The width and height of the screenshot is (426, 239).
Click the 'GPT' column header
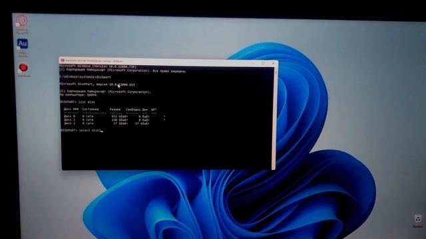pos(154,110)
